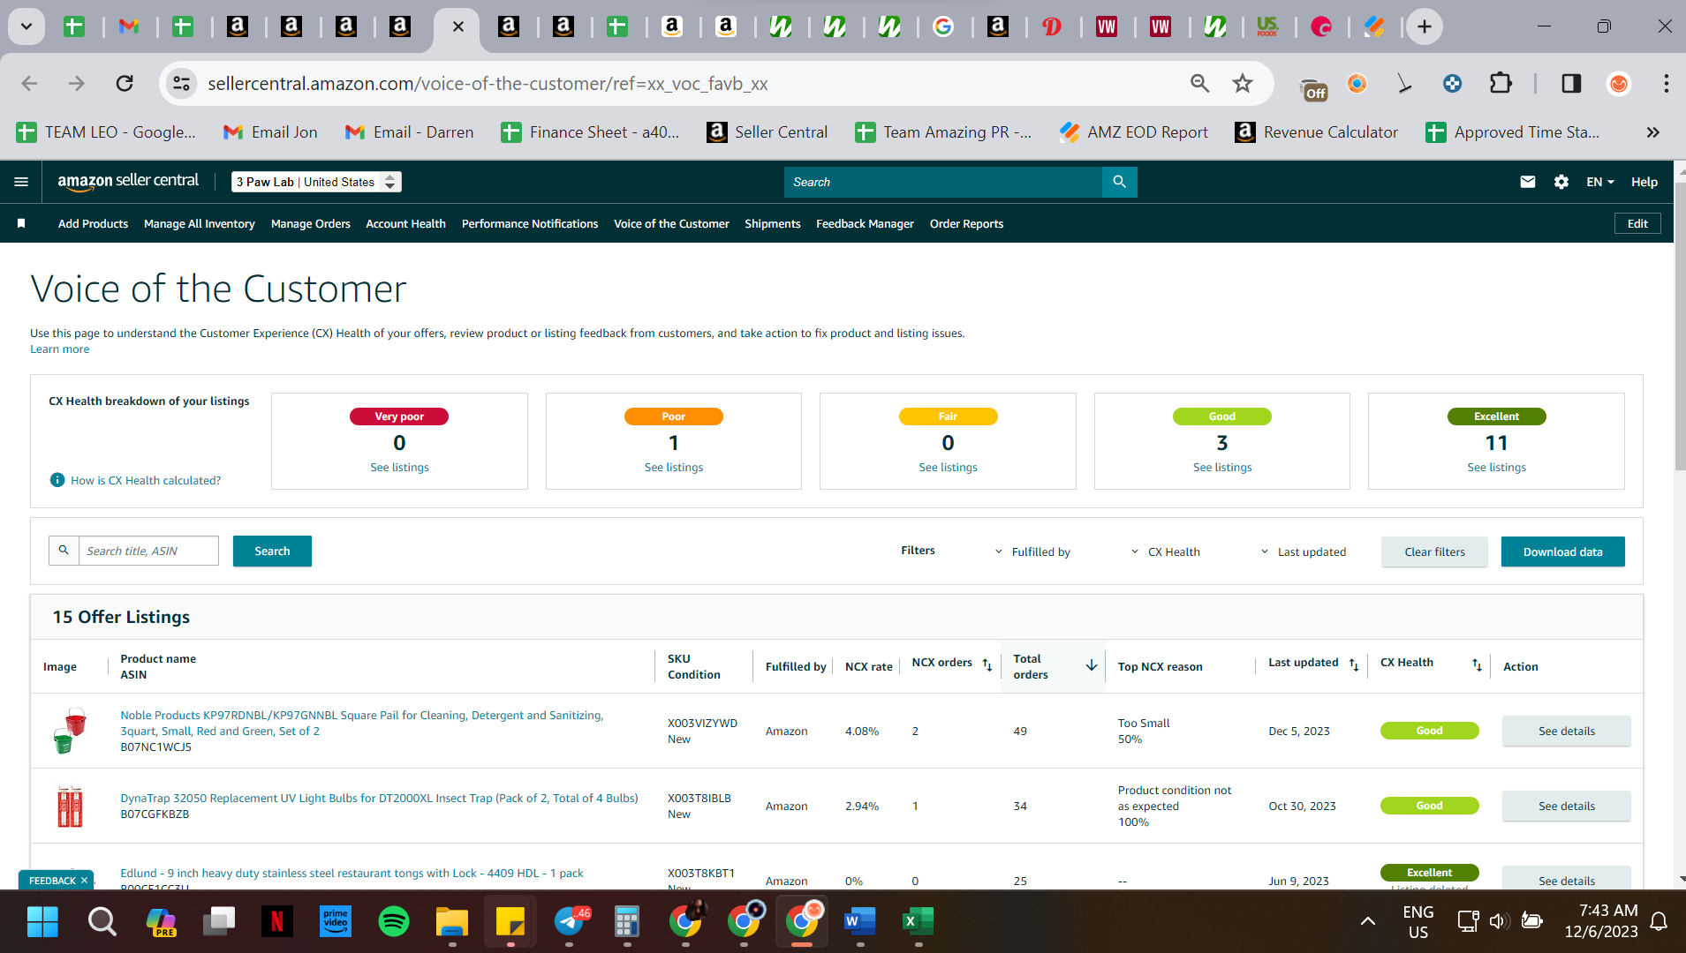Open Excel from the taskbar
Image resolution: width=1686 pixels, height=953 pixels.
coord(919,921)
